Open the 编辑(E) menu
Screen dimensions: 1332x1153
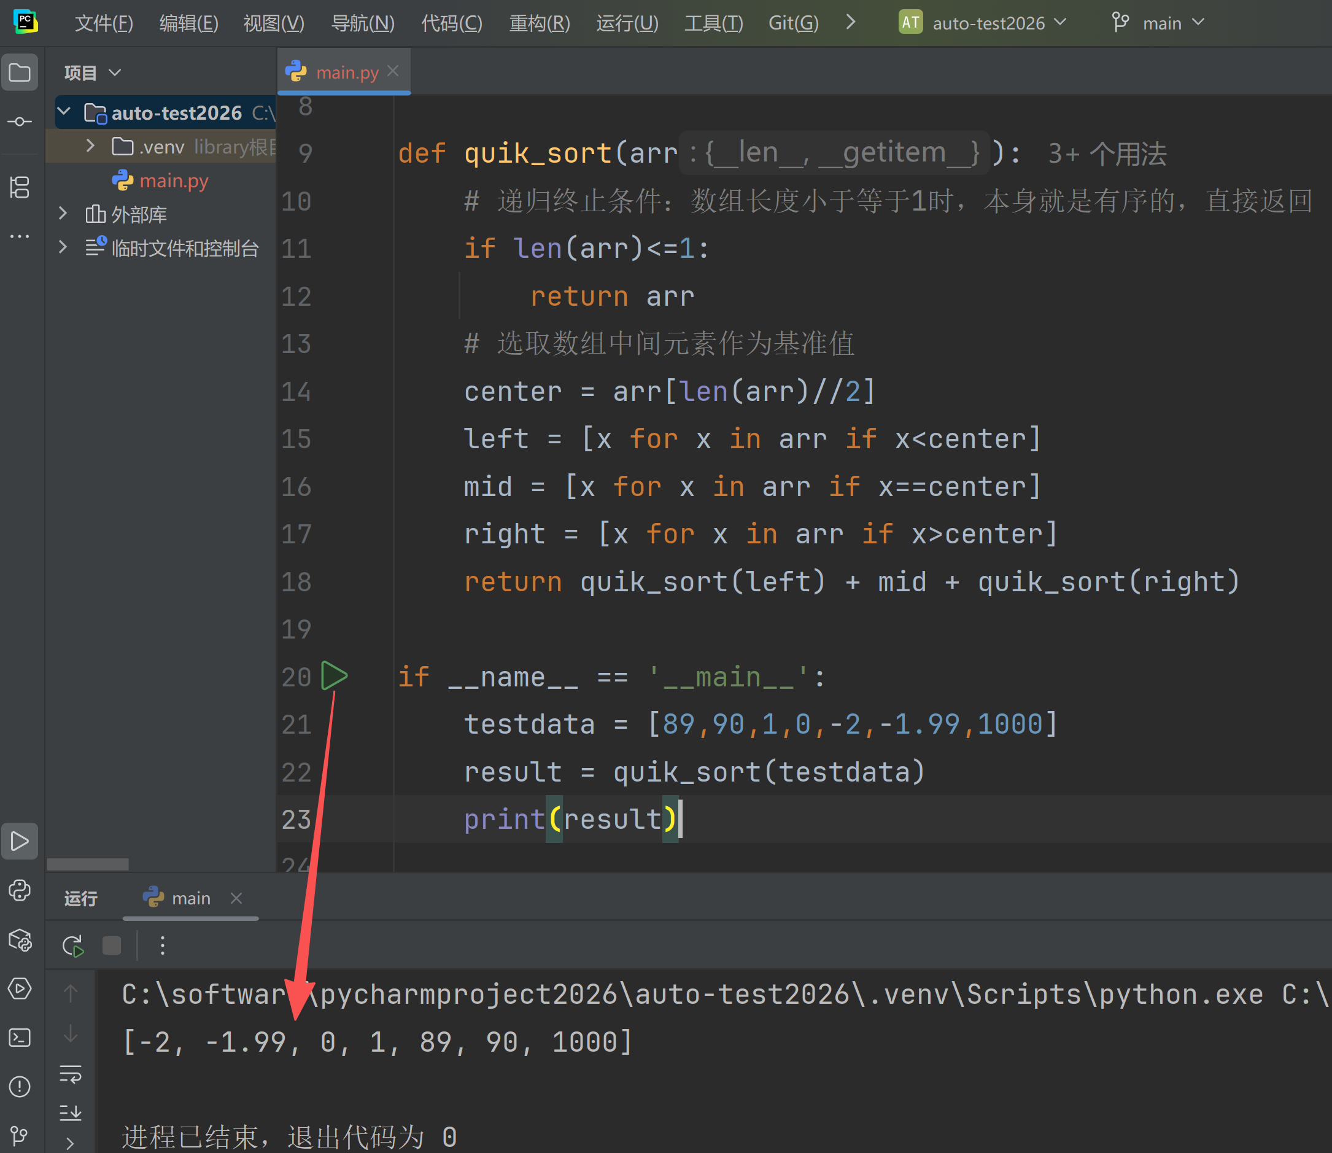point(188,23)
